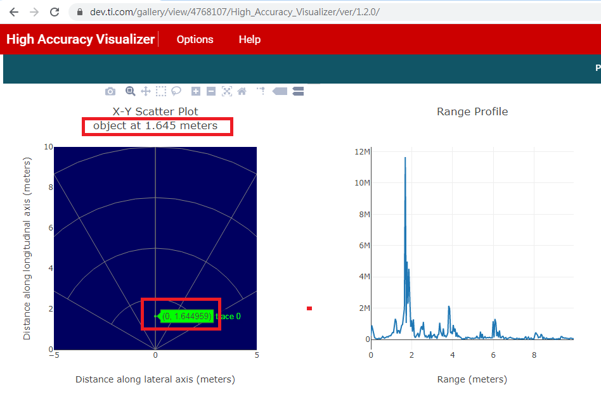This screenshot has width=601, height=411.
Task: Click the 'object at 1.645 meters' text
Action: (x=155, y=125)
